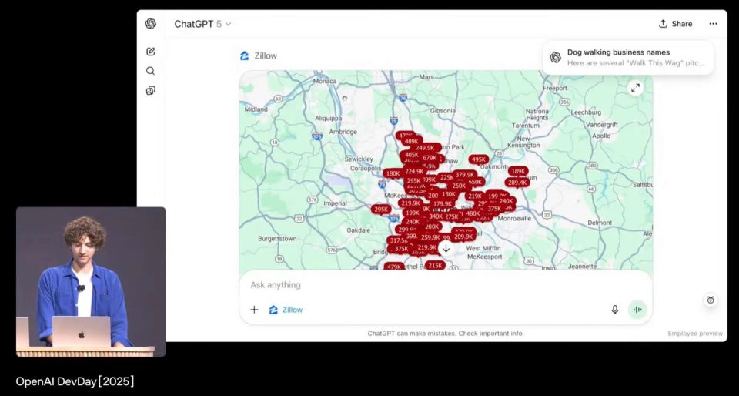Viewport: 739px width, 396px height.
Task: Select the 224.9K listing marker
Action: click(x=414, y=171)
